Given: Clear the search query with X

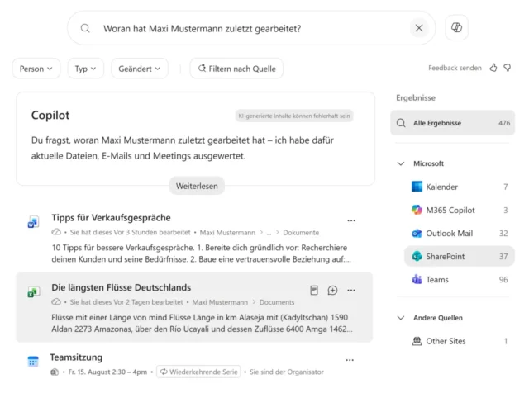Looking at the screenshot, I should click(419, 28).
